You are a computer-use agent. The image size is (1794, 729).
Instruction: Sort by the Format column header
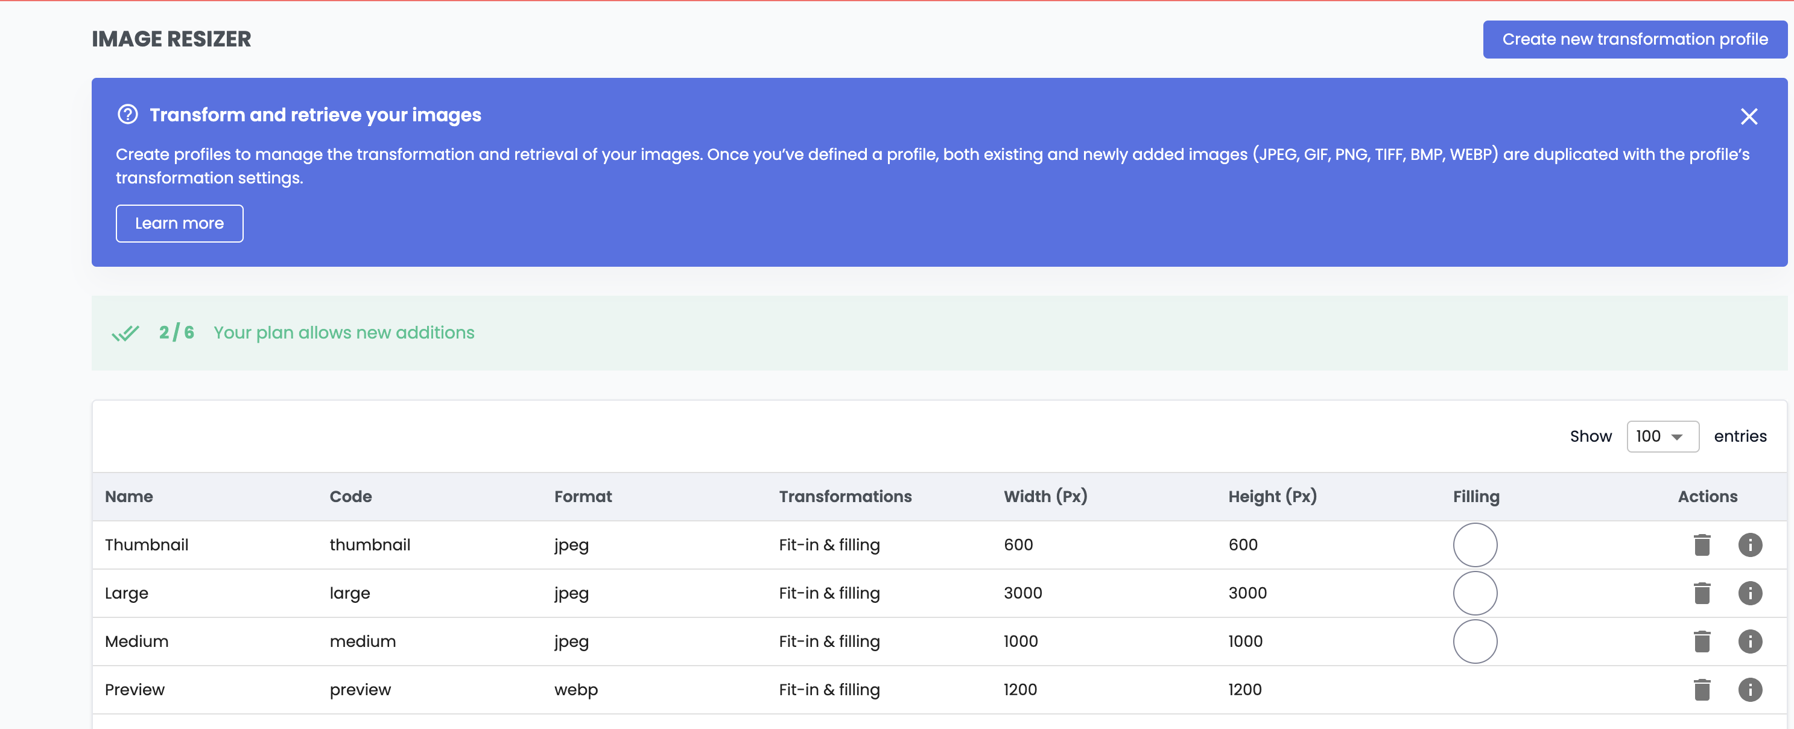tap(583, 496)
